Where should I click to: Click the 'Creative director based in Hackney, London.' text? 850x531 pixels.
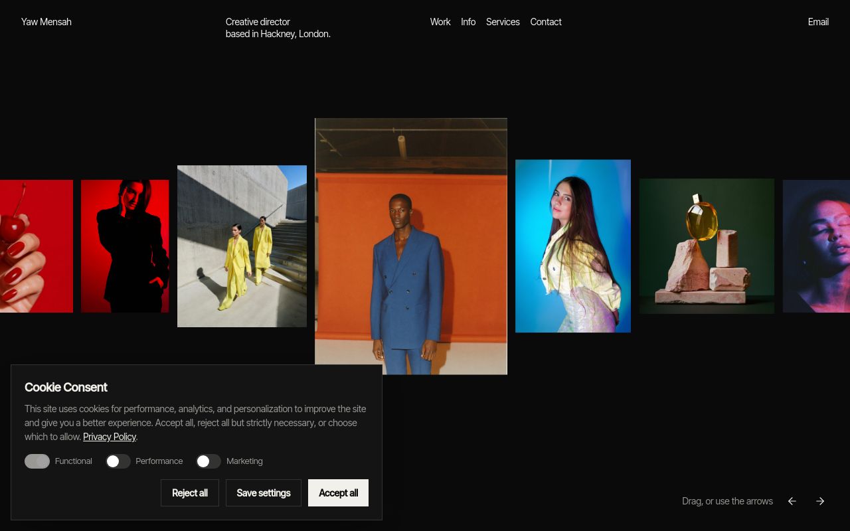point(278,28)
